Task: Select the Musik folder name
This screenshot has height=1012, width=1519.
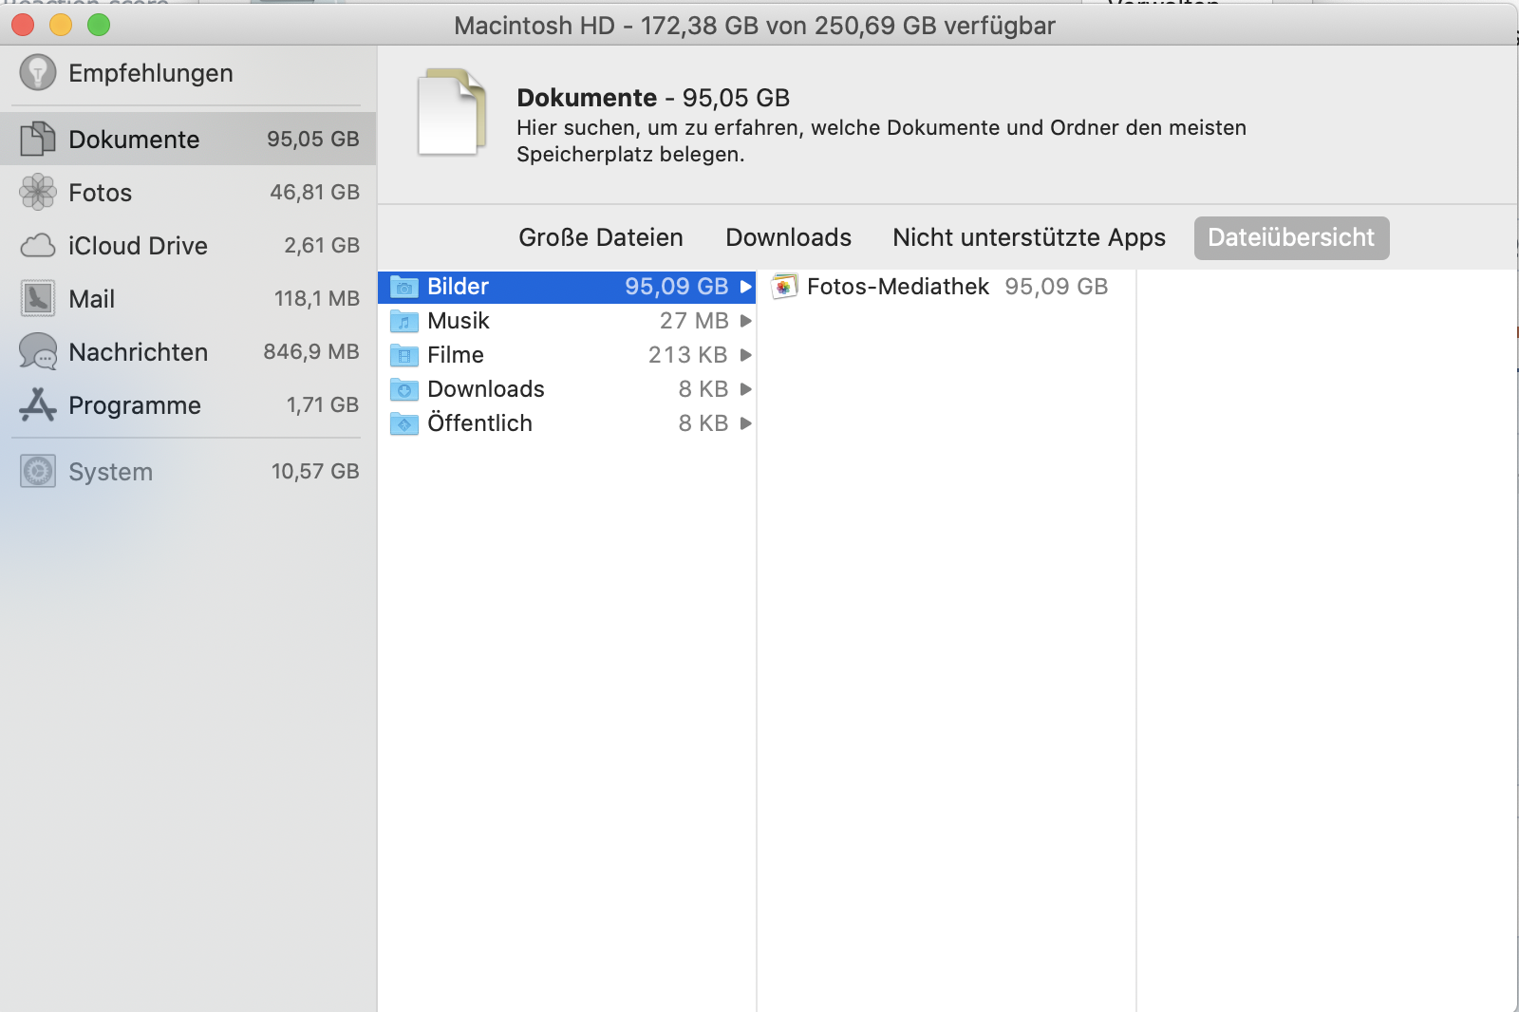Action: tap(459, 321)
